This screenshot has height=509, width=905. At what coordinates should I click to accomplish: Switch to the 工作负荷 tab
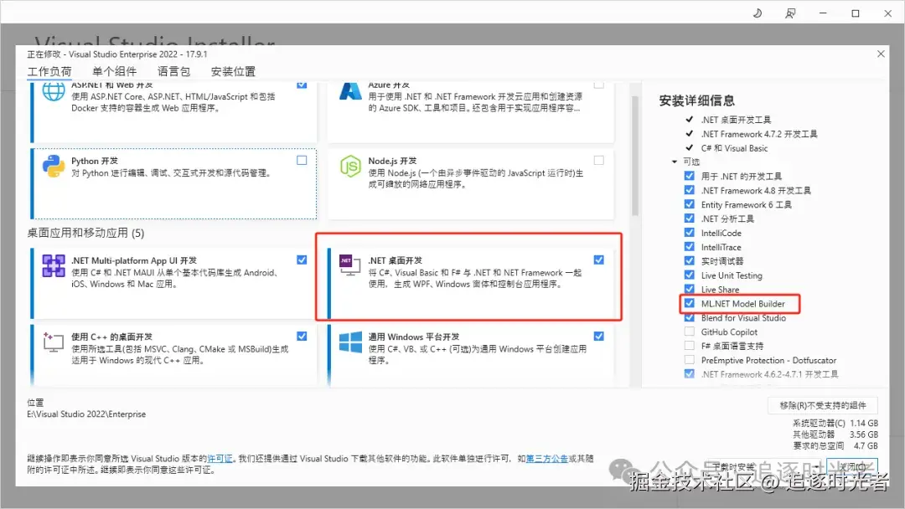coord(49,71)
